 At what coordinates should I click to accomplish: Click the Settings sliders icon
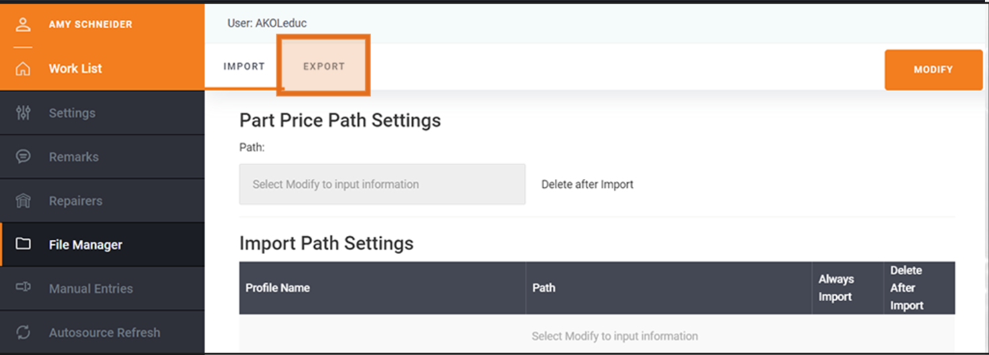pyautogui.click(x=23, y=113)
